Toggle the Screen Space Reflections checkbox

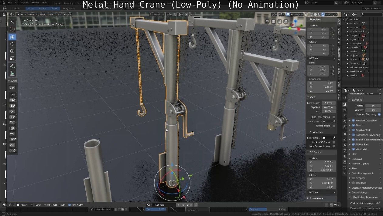click(x=354, y=140)
